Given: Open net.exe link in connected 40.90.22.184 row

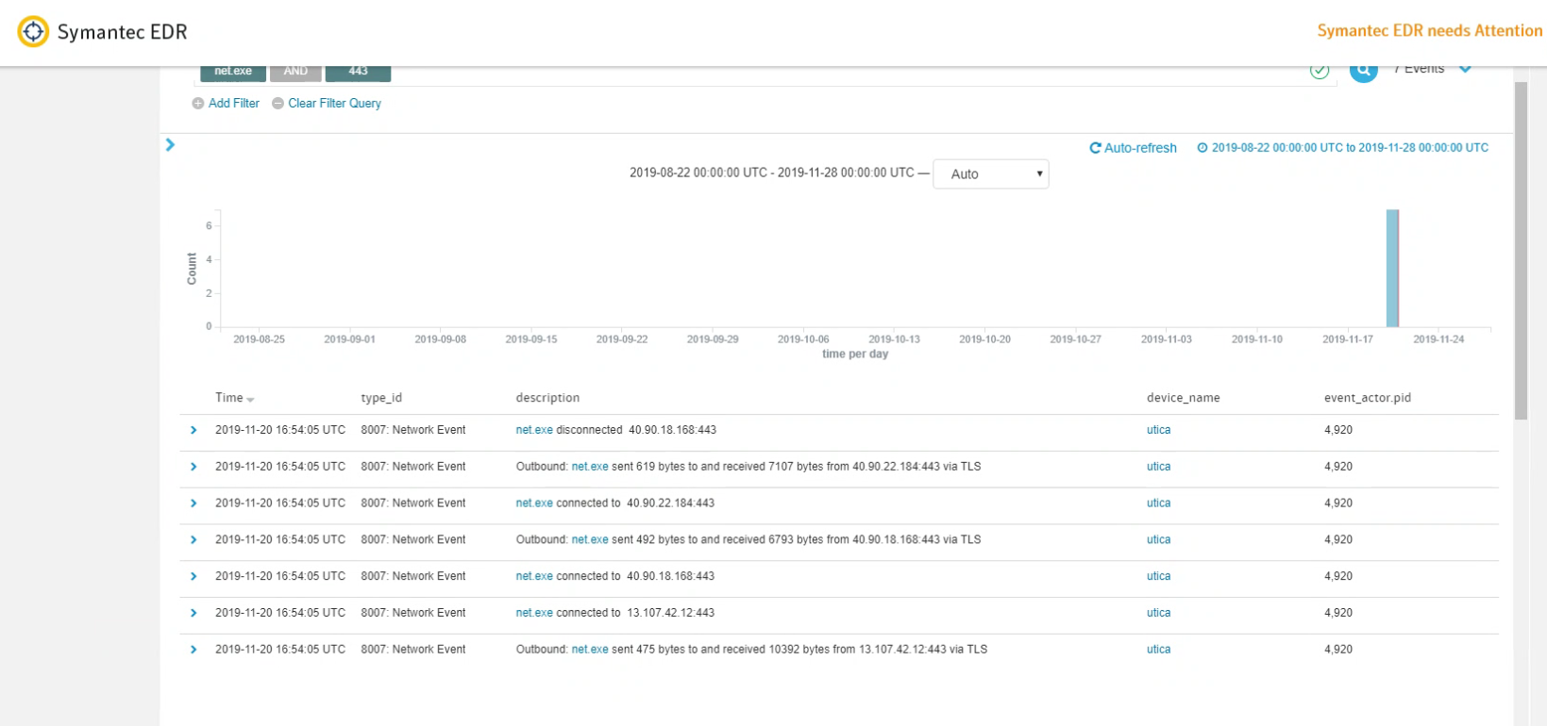Looking at the screenshot, I should 534,503.
